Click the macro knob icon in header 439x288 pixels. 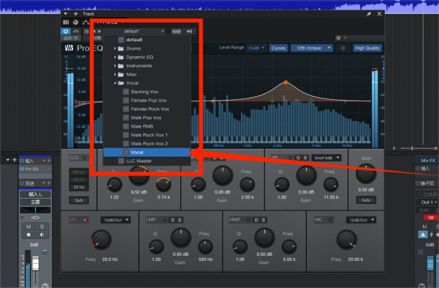[x=76, y=22]
